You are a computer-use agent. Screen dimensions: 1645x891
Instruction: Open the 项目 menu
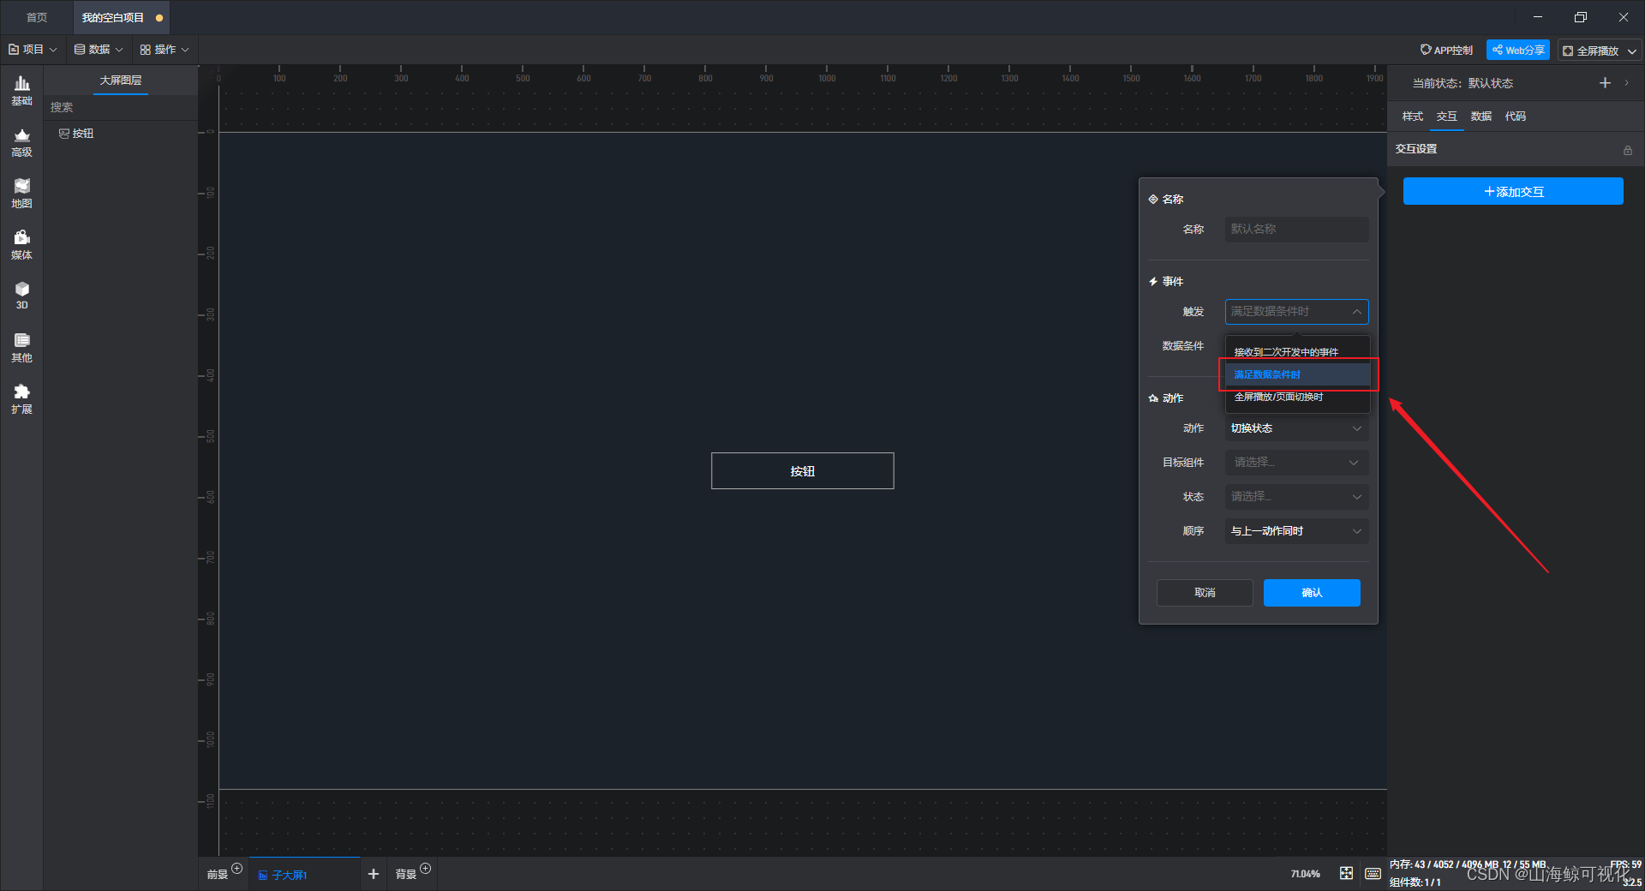point(33,50)
